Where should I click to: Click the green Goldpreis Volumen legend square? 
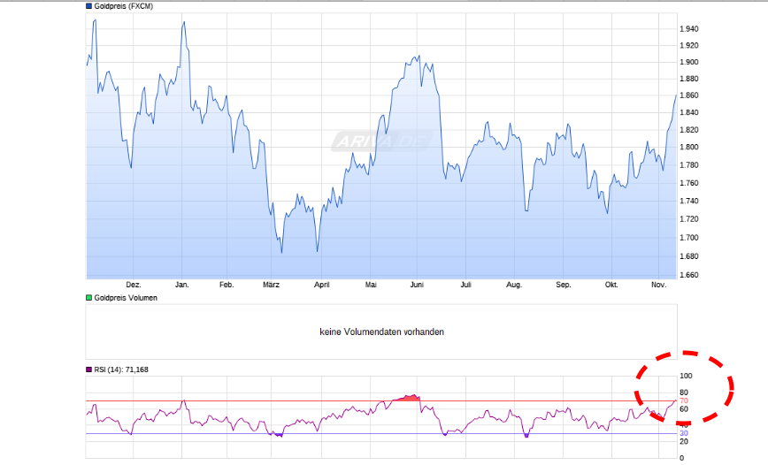point(88,298)
